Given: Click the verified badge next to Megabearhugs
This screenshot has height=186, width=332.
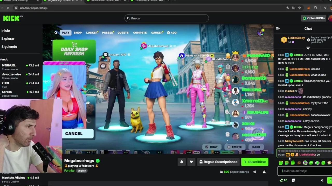Looking at the screenshot, I should pyautogui.click(x=97, y=161).
